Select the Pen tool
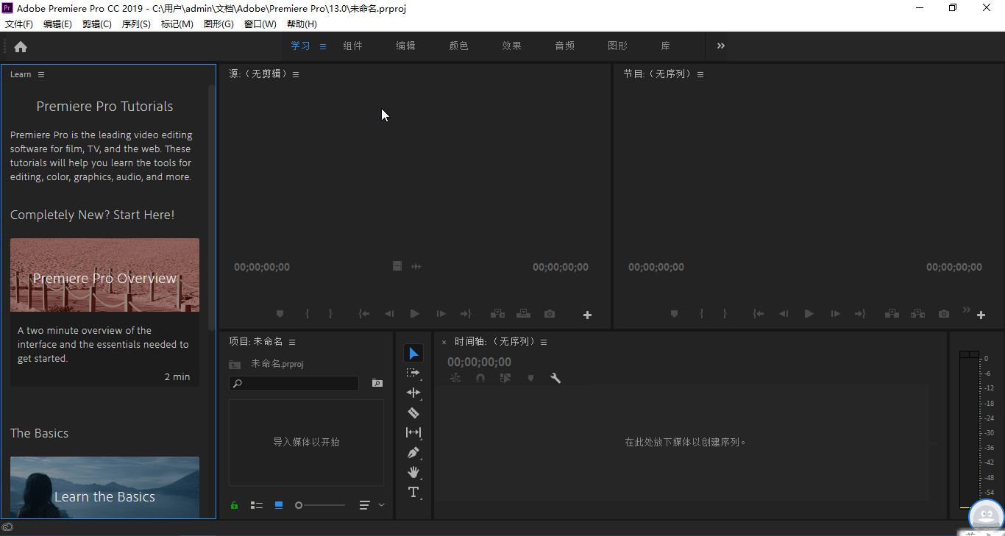The width and height of the screenshot is (1005, 536). (x=413, y=452)
